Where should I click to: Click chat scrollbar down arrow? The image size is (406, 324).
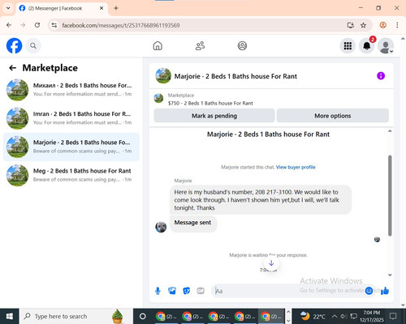[x=390, y=275]
